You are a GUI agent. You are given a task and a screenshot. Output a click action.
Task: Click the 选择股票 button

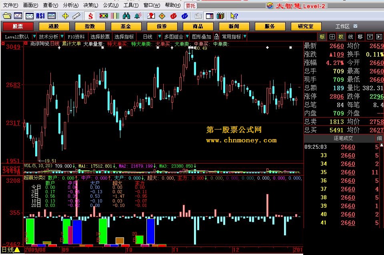point(100,37)
